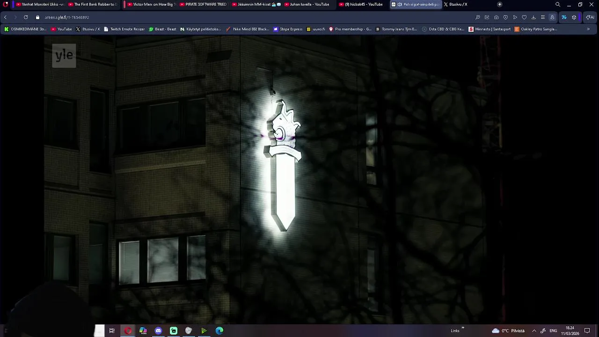Open Käytetyt pelitietoko... bookmark

(x=201, y=29)
